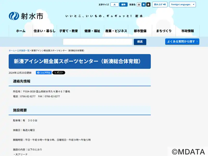Open the ホーム navigation menu

tap(21, 31)
